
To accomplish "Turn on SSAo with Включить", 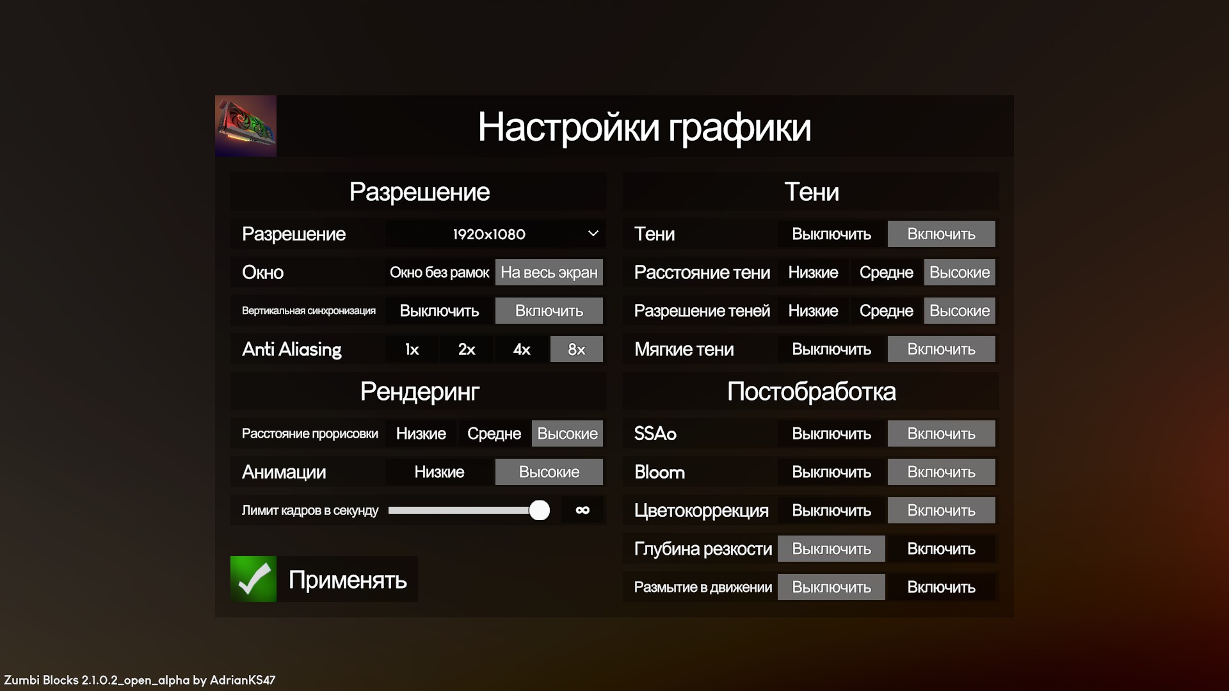I will (x=942, y=434).
